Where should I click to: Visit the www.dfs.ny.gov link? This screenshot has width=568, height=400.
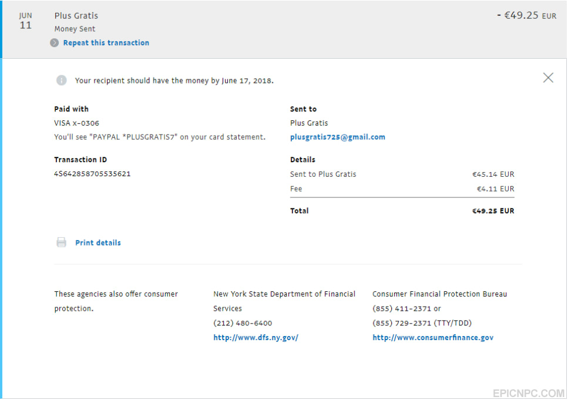[x=256, y=337]
